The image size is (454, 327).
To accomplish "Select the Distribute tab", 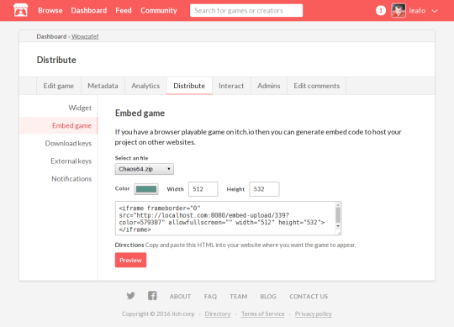I will pyautogui.click(x=189, y=86).
